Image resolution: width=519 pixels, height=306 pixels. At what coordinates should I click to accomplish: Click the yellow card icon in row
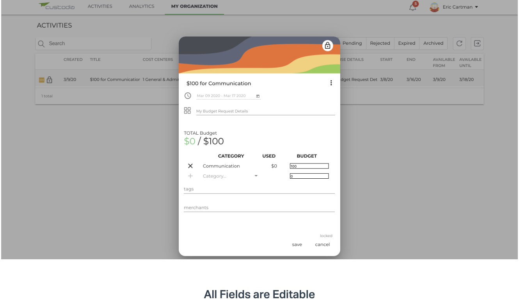[x=41, y=80]
